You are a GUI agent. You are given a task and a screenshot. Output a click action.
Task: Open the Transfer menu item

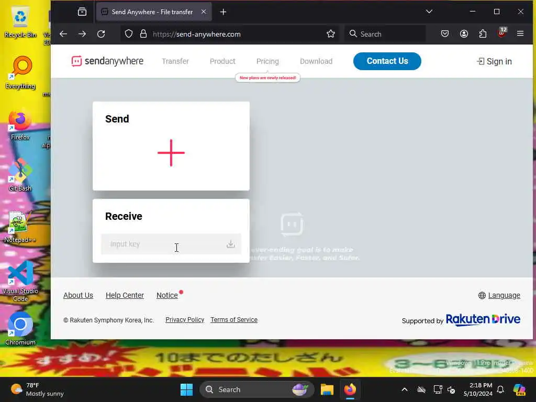[175, 61]
